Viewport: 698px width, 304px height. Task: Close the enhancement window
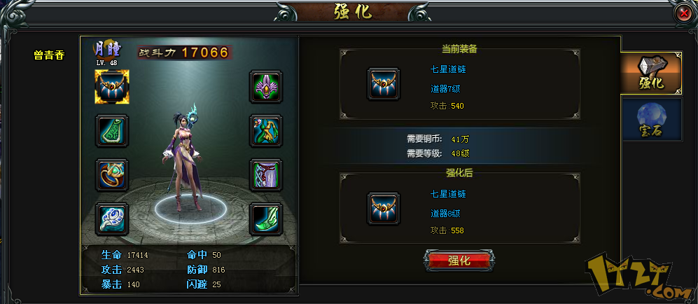pos(684,13)
